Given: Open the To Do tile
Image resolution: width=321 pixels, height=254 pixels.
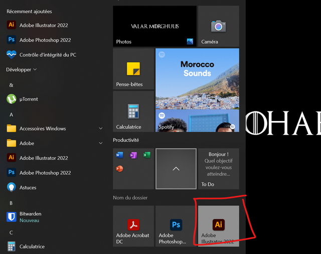Looking at the screenshot, I should (x=219, y=169).
